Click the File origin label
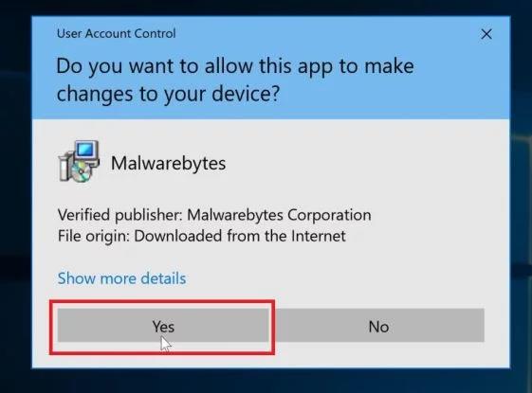Viewport: 532px width, 393px height. click(94, 236)
